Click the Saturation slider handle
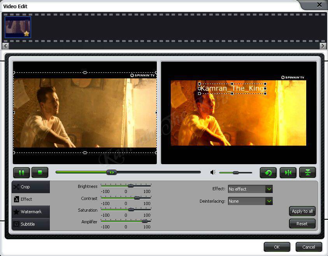This screenshot has height=256, width=328. [x=131, y=210]
